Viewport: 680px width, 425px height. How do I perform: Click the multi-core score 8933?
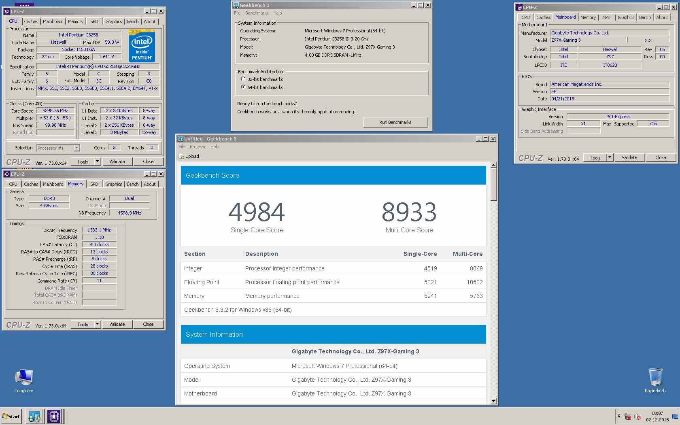409,212
